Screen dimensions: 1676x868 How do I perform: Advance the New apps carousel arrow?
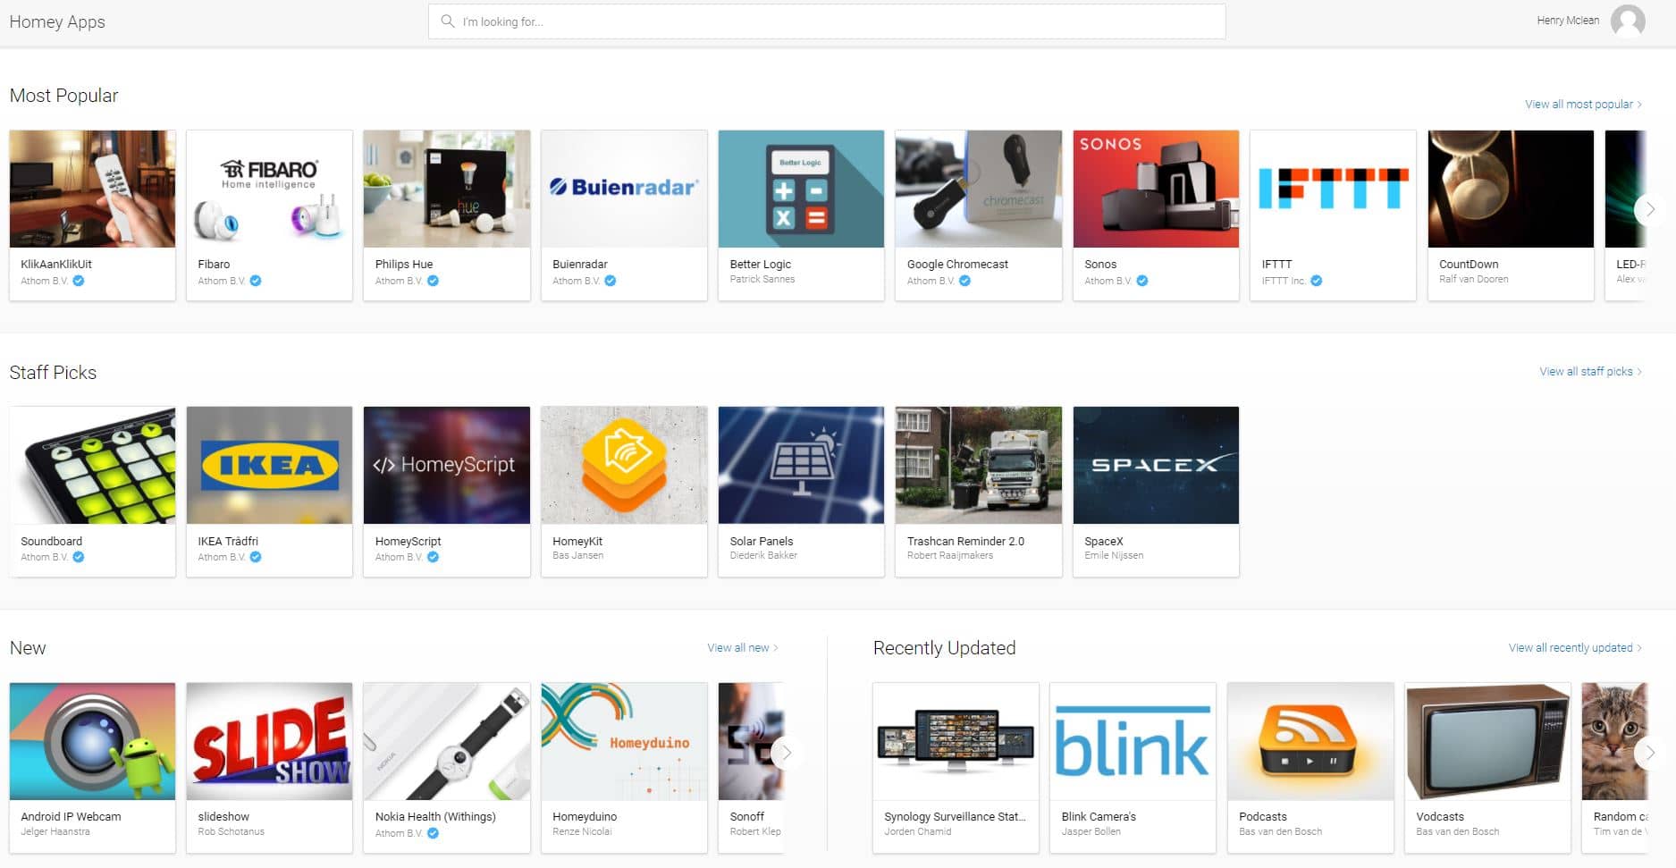click(x=787, y=753)
